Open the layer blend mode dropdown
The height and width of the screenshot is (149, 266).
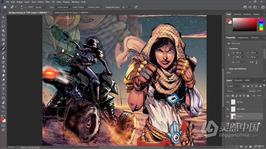(x=237, y=91)
